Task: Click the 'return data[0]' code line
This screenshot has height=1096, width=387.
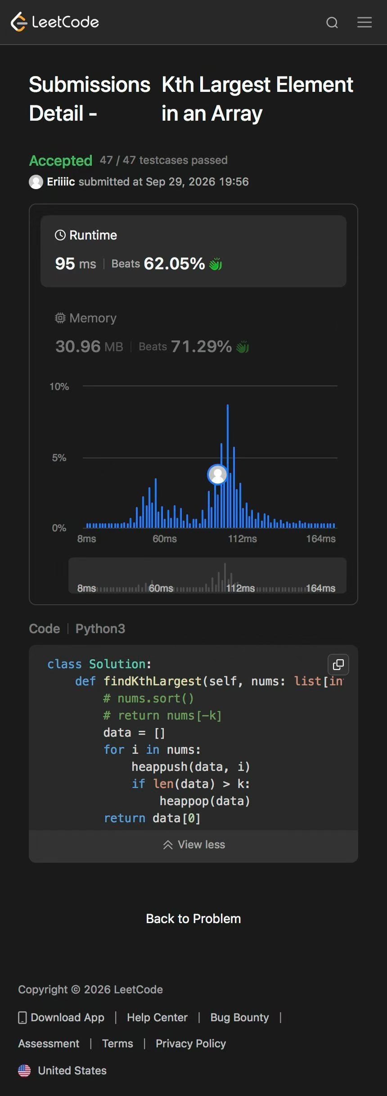Action: click(x=152, y=818)
